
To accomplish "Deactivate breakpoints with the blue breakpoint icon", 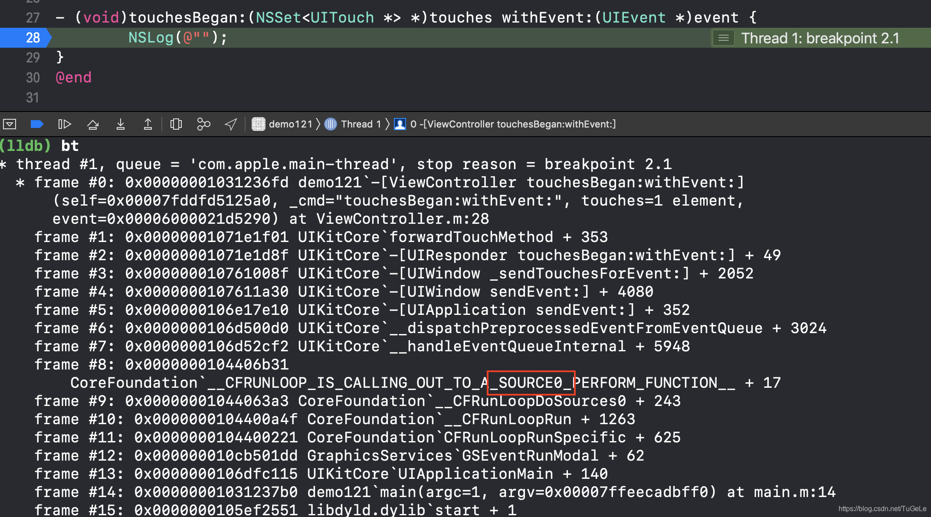I will [37, 124].
